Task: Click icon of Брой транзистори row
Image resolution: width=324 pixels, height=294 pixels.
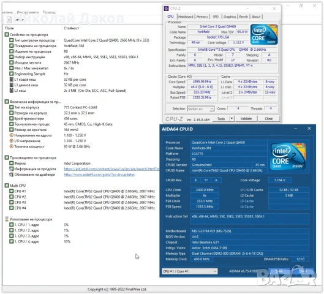Action: click(12, 118)
